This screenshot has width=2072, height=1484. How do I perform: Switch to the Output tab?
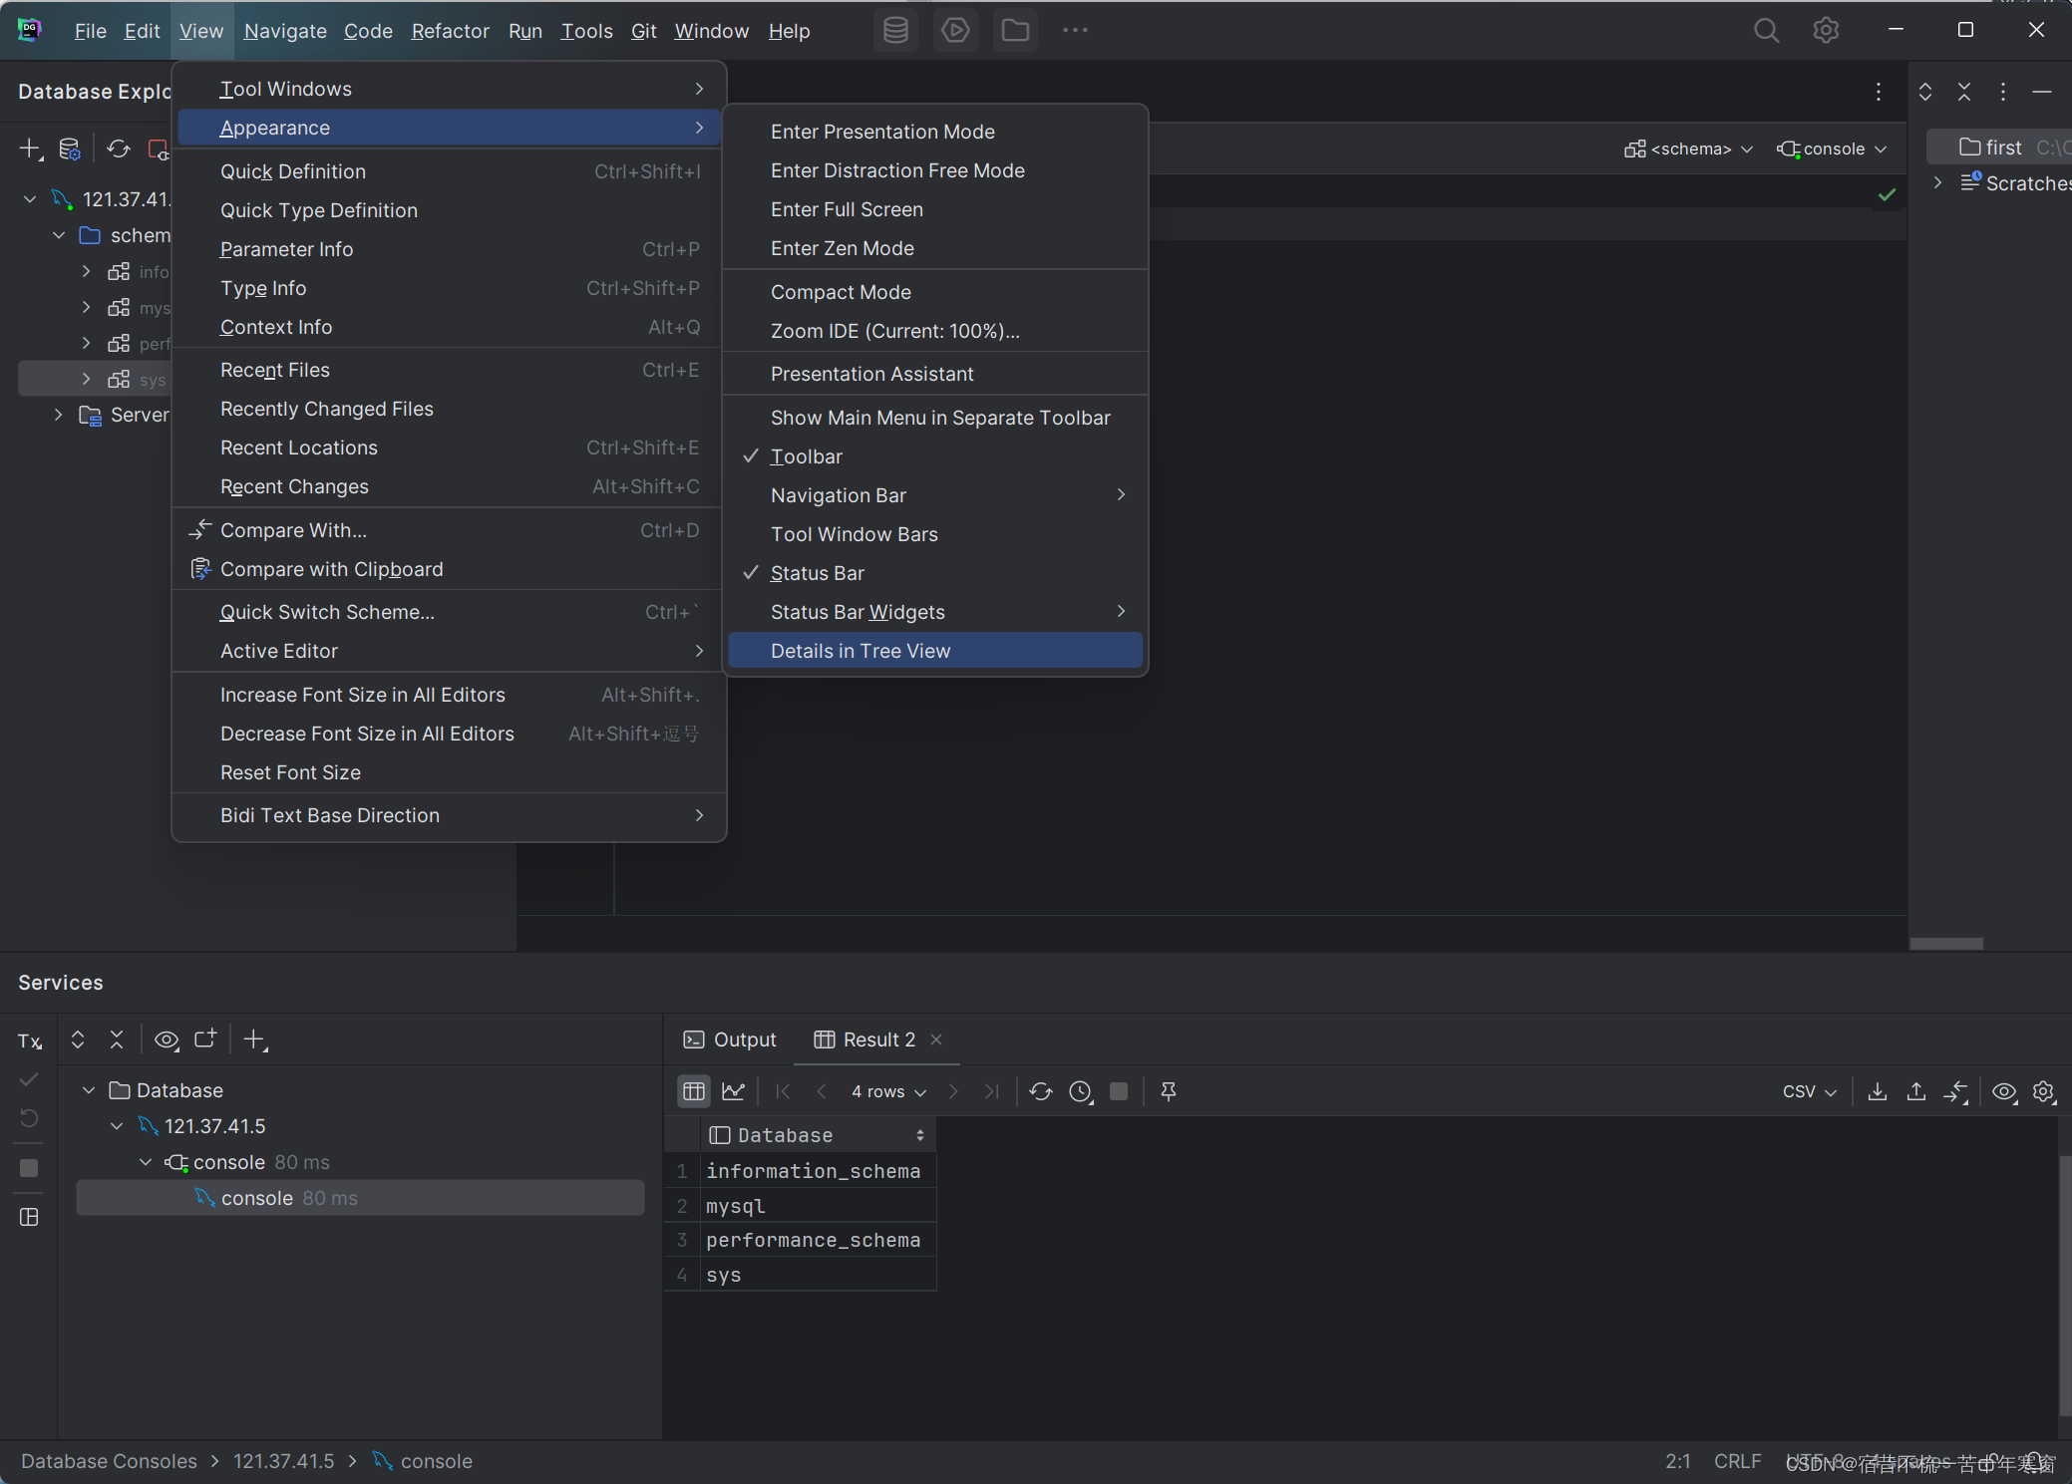730,1039
